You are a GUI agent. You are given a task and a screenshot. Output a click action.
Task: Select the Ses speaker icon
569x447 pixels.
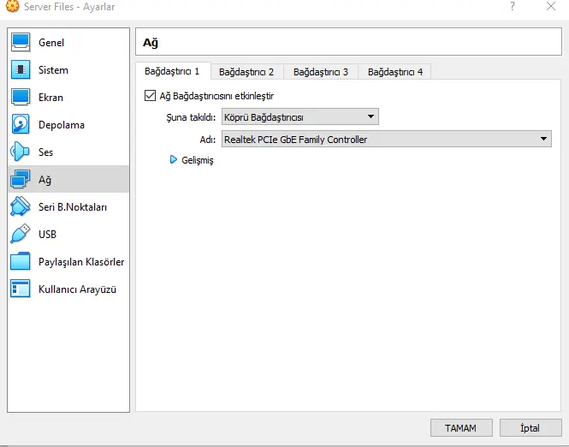(x=21, y=152)
